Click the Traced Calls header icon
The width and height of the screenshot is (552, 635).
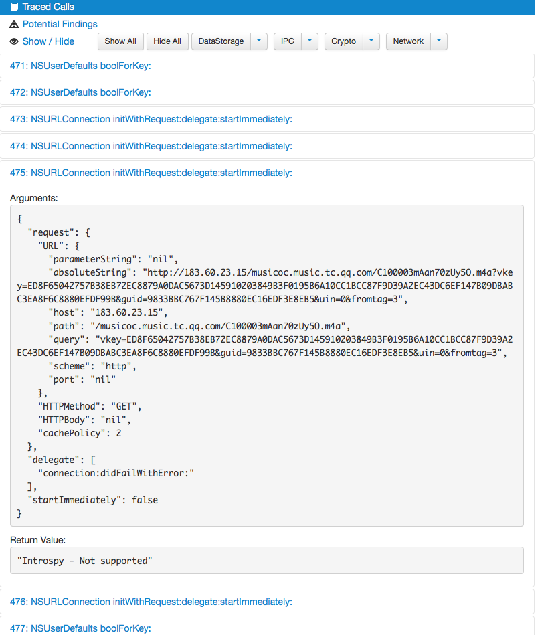coord(14,7)
